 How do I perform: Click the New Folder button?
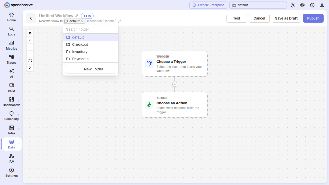coord(90,69)
